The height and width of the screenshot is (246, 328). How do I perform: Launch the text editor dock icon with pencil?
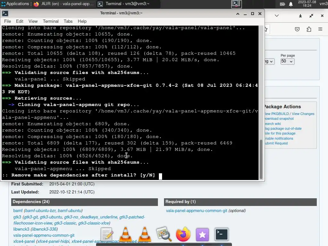[107, 234]
